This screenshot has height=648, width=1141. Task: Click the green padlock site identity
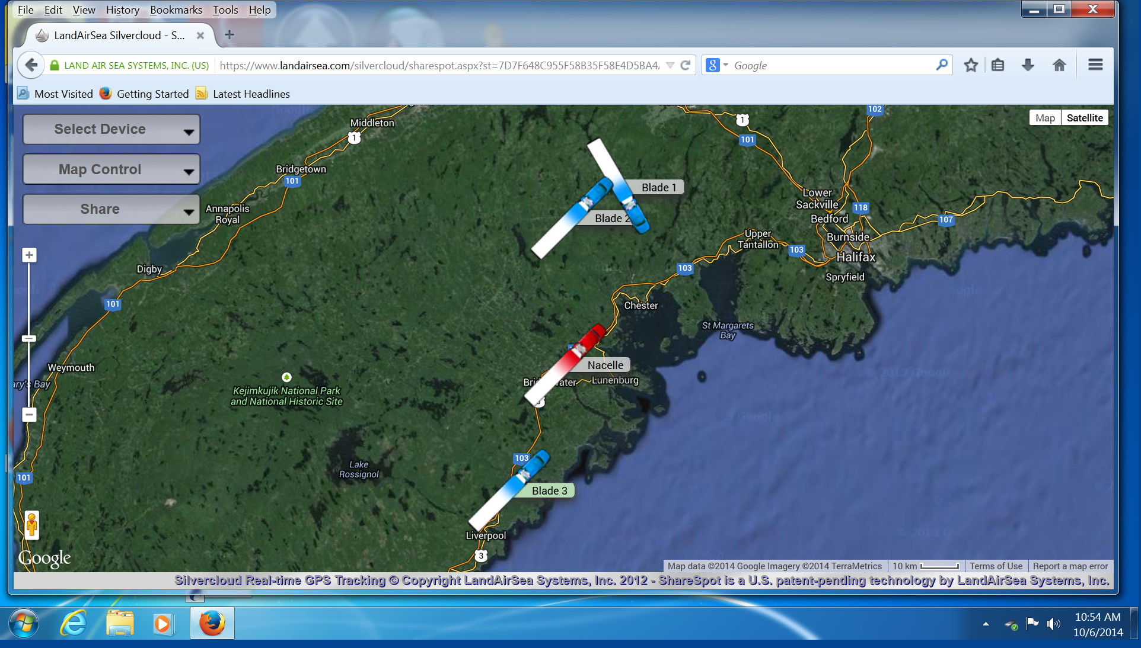(55, 65)
